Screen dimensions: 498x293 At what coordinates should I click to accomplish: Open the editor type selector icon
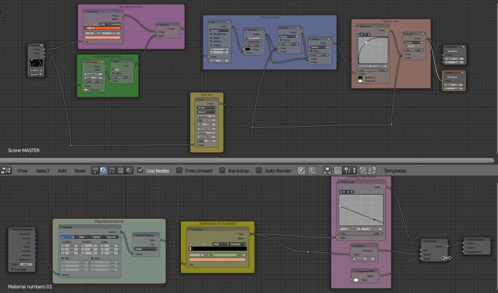(6, 170)
